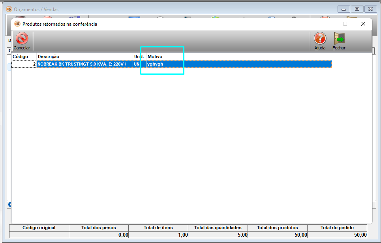Select the UN unit cell

pos(137,64)
